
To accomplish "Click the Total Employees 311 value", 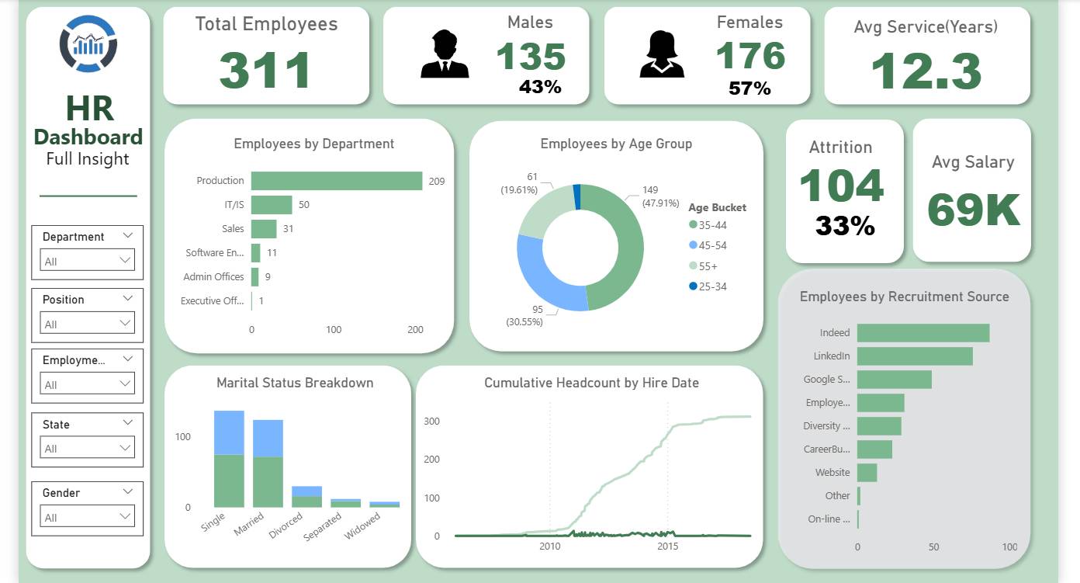I will click(x=265, y=70).
